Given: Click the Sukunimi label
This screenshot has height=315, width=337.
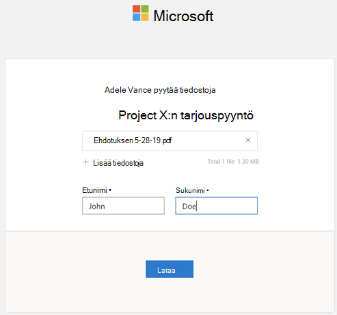Looking at the screenshot, I should tap(190, 190).
